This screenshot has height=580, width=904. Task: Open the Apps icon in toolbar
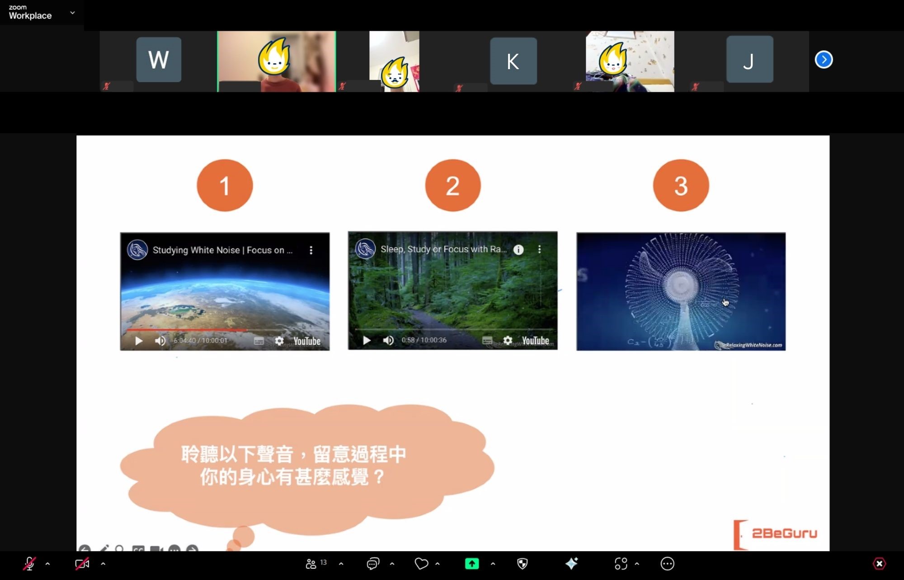[x=621, y=564]
